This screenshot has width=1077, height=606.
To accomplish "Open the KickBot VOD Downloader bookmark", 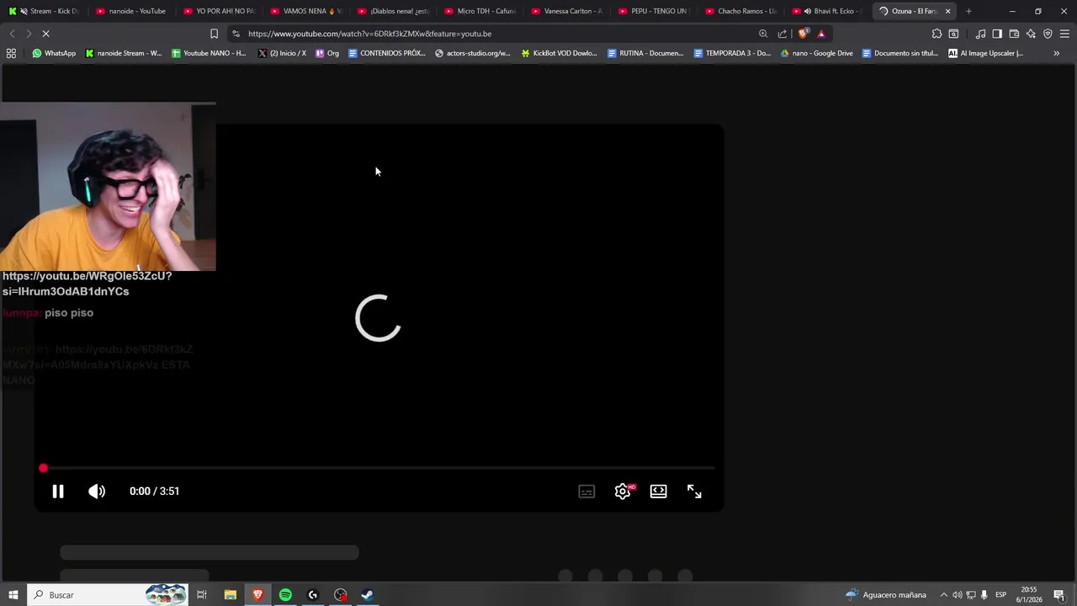I will tap(559, 53).
